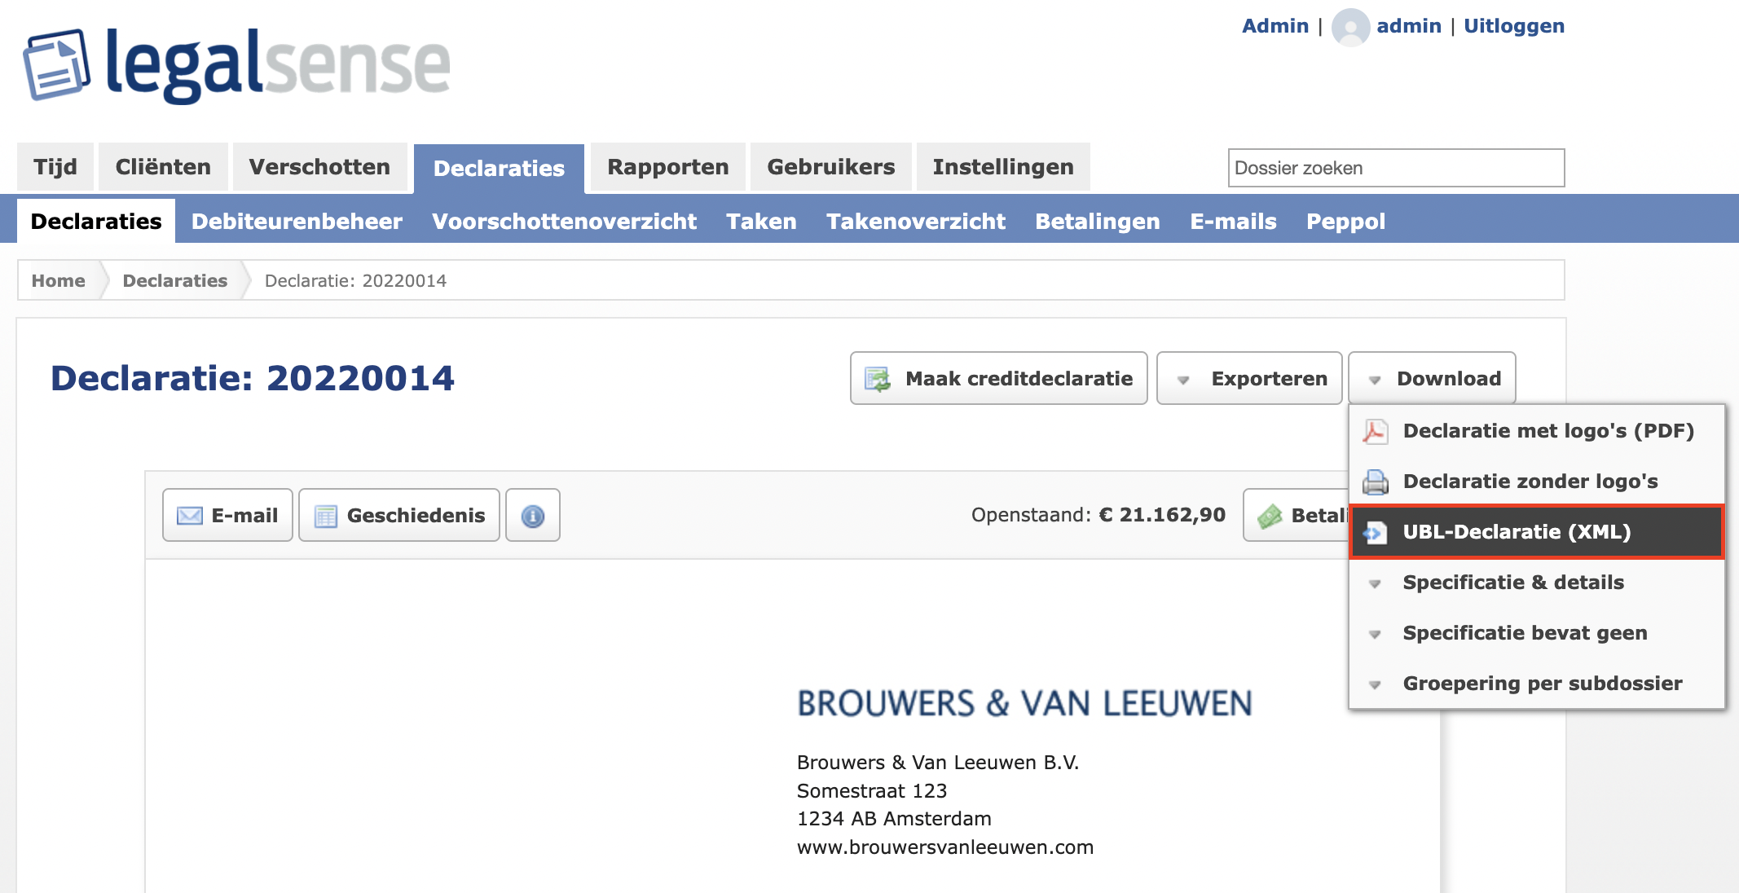Expand the Exporteren dropdown

coord(1249,378)
